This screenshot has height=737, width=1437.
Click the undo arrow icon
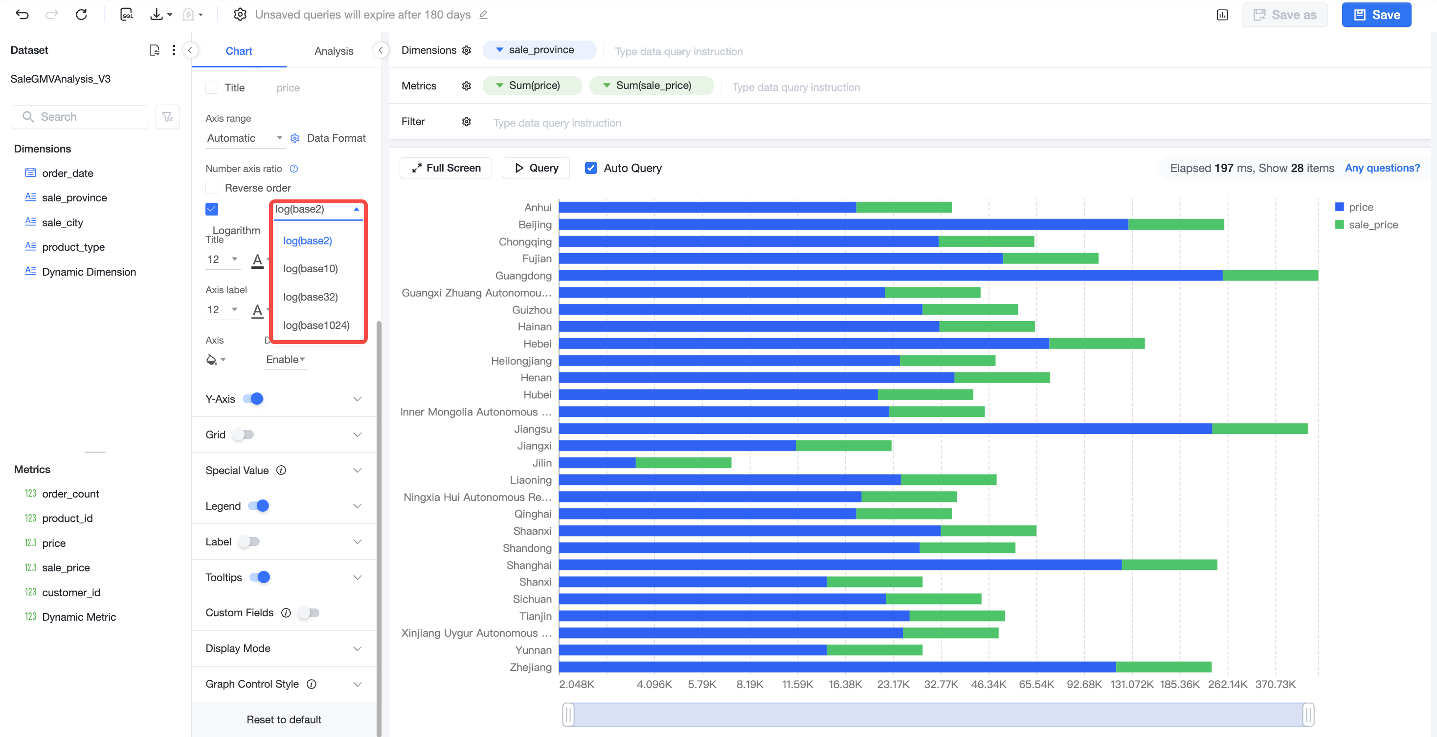click(22, 15)
